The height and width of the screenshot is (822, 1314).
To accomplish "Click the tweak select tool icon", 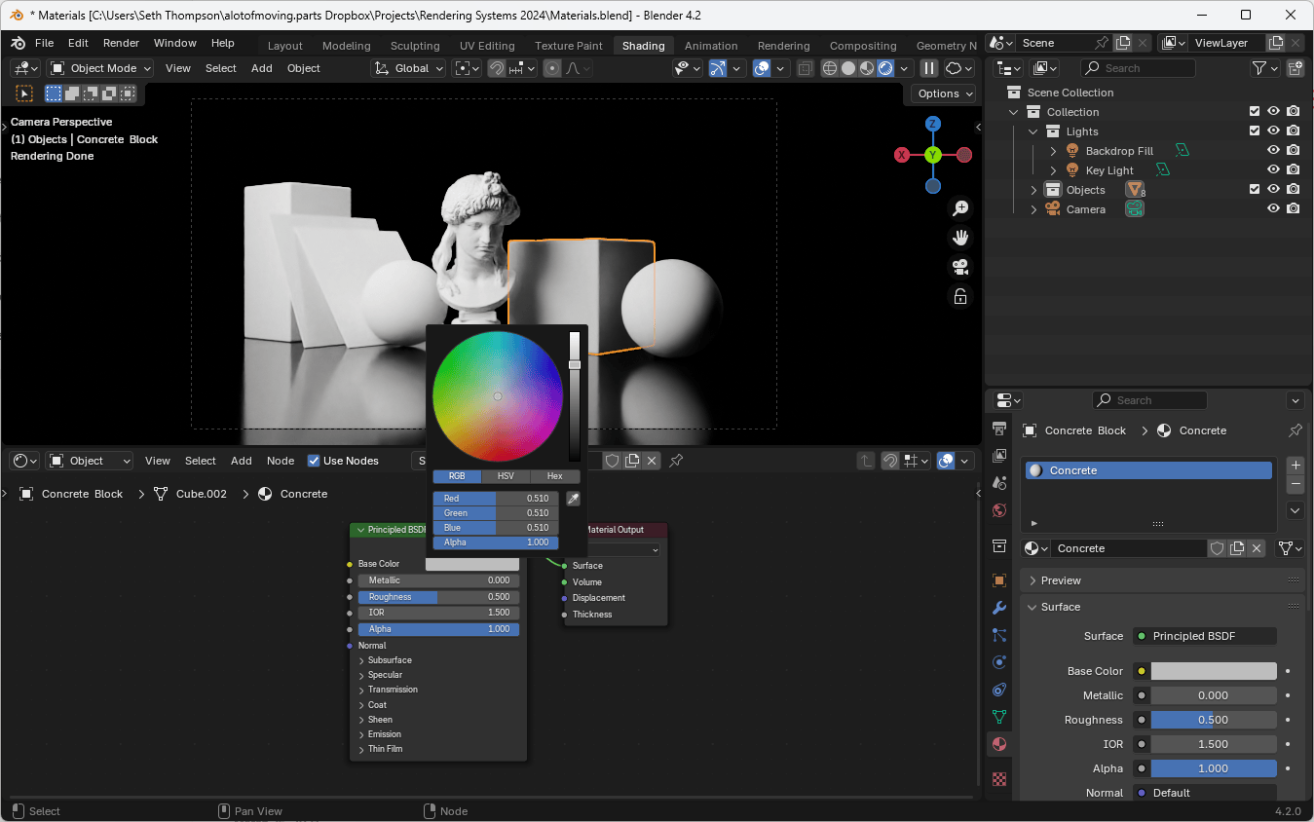I will point(24,93).
